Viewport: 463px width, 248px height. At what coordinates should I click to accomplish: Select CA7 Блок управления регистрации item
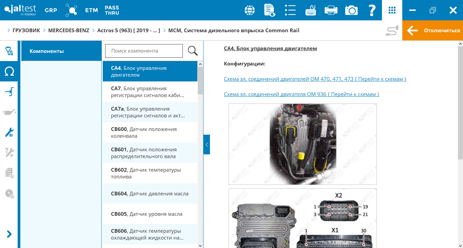click(x=150, y=92)
